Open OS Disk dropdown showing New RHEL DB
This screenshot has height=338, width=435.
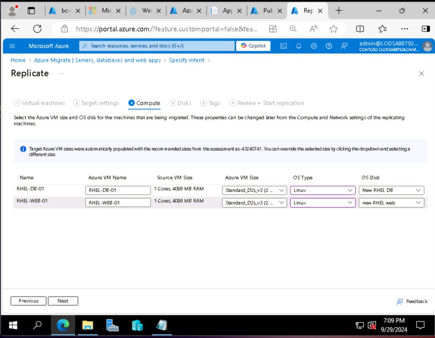391,190
